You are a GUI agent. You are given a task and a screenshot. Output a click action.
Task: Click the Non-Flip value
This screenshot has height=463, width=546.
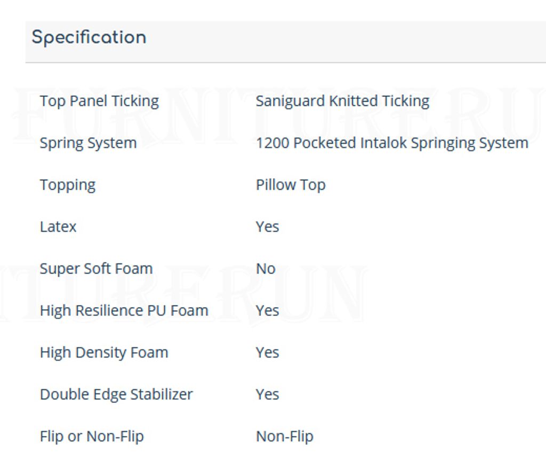pyautogui.click(x=285, y=436)
